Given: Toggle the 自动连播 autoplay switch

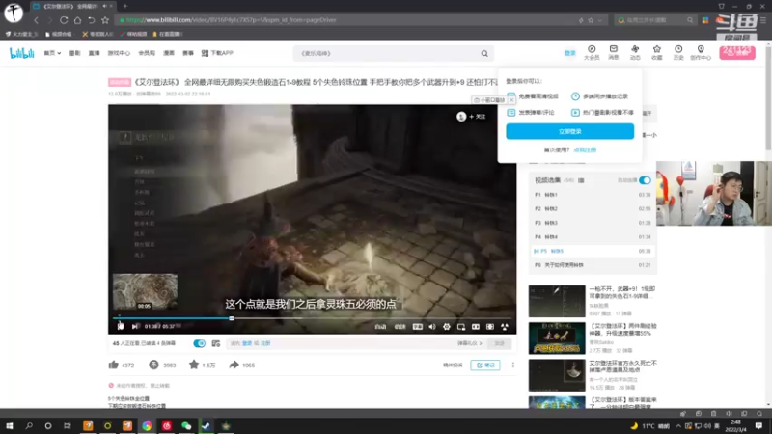Looking at the screenshot, I should [x=645, y=180].
